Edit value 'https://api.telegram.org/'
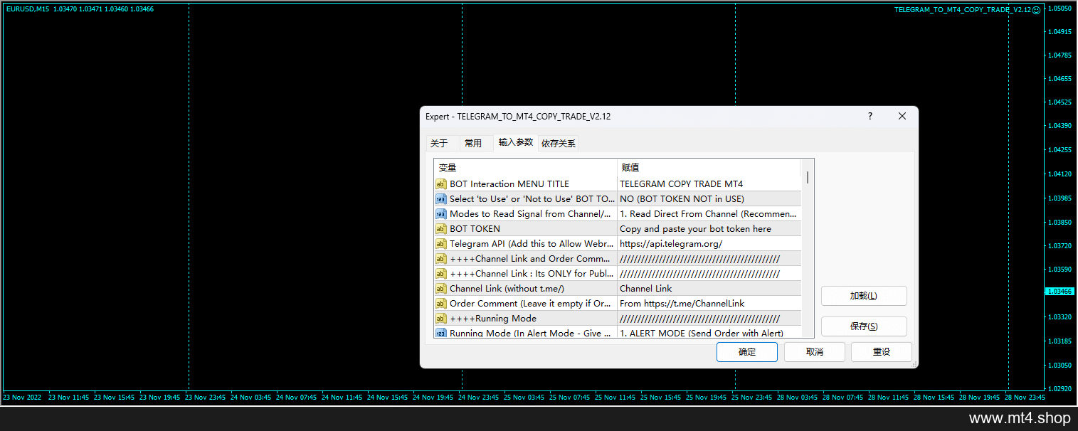Screen dimensions: 1078x431 (709, 244)
